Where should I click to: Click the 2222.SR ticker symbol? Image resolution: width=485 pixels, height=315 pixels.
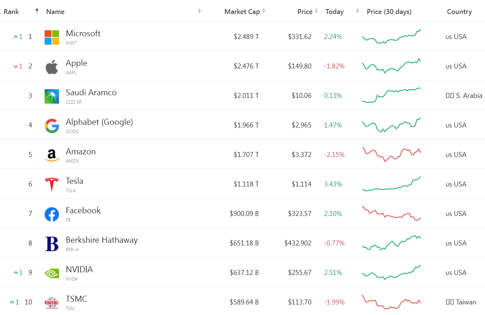click(x=73, y=102)
